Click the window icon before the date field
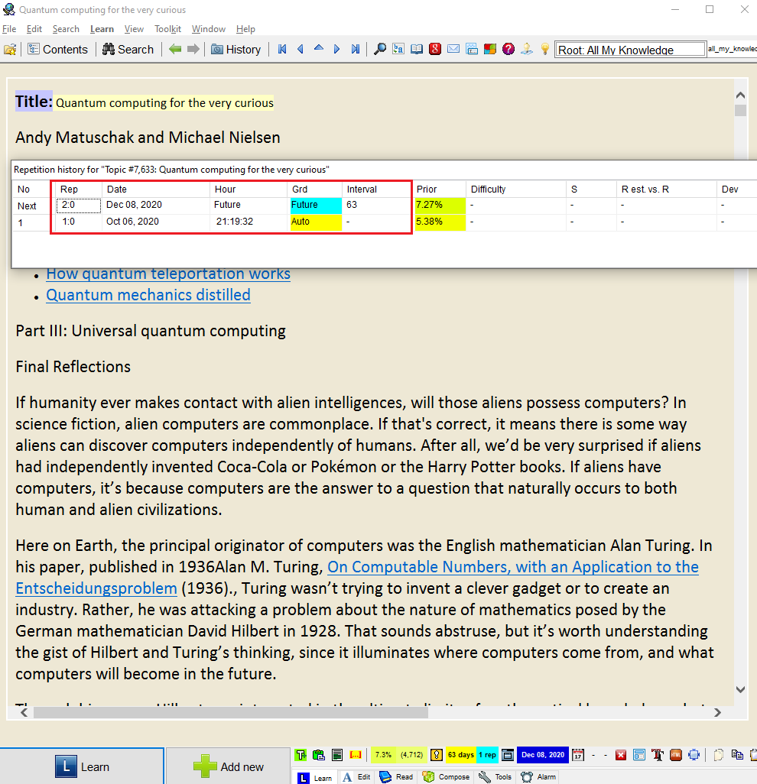757x784 pixels. pos(507,755)
